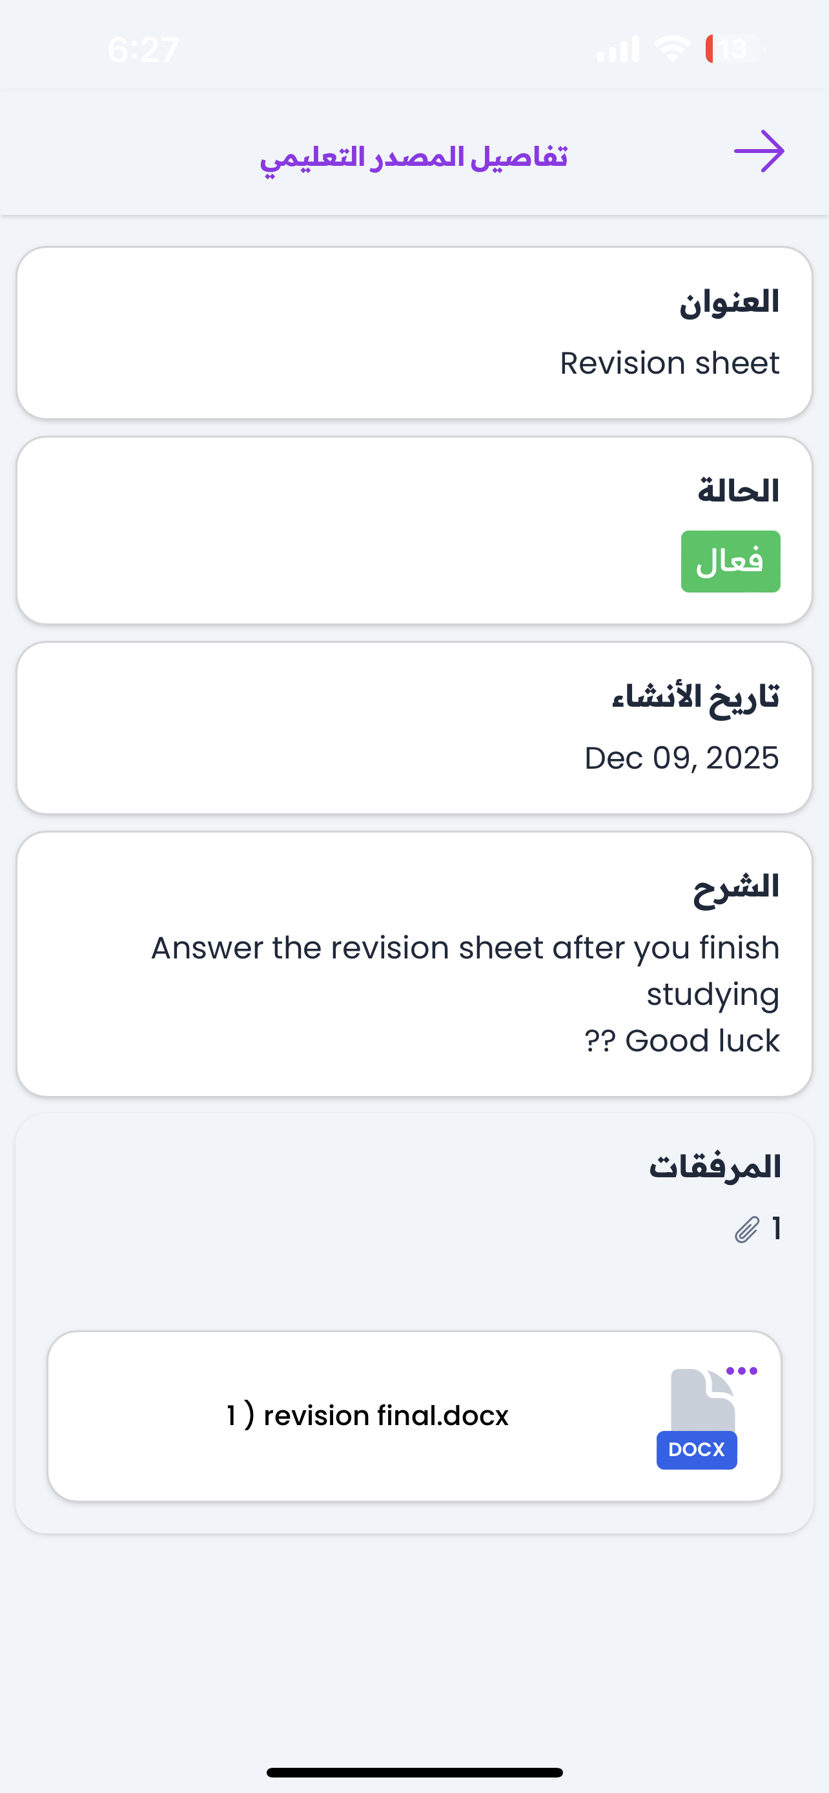Tap the cellular signal bars icon
The width and height of the screenshot is (829, 1793).
coord(618,48)
